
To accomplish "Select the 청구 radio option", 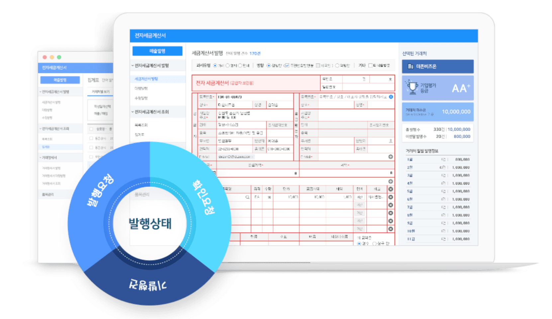I will [374, 244].
